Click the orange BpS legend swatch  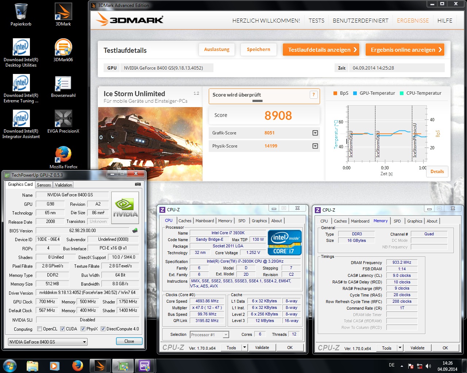[335, 93]
